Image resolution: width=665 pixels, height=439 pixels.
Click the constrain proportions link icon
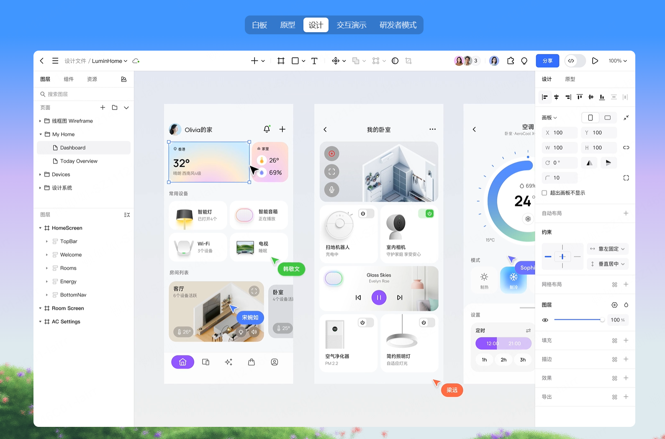(x=626, y=148)
